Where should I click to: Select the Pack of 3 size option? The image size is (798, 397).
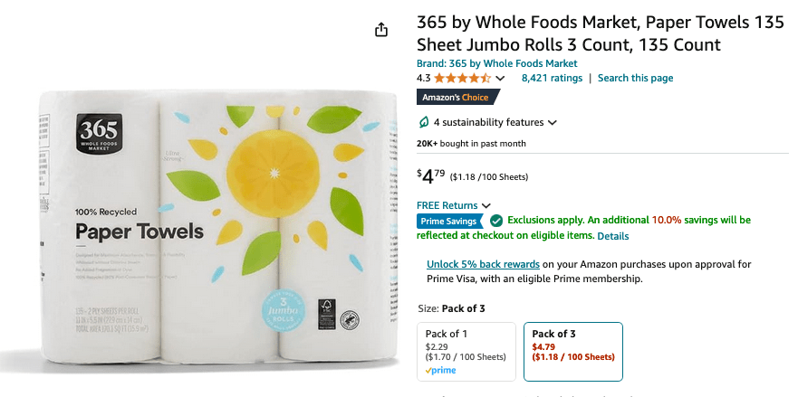coord(572,352)
